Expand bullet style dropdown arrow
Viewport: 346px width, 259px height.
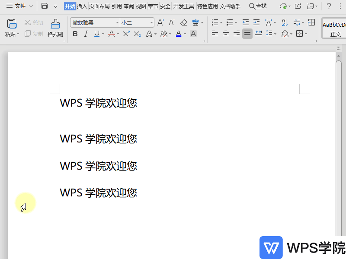point(221,23)
